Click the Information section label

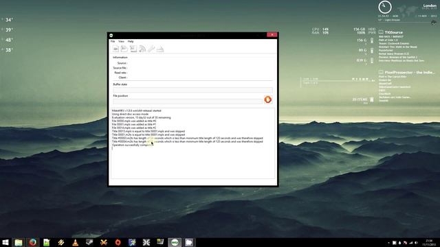pyautogui.click(x=120, y=58)
